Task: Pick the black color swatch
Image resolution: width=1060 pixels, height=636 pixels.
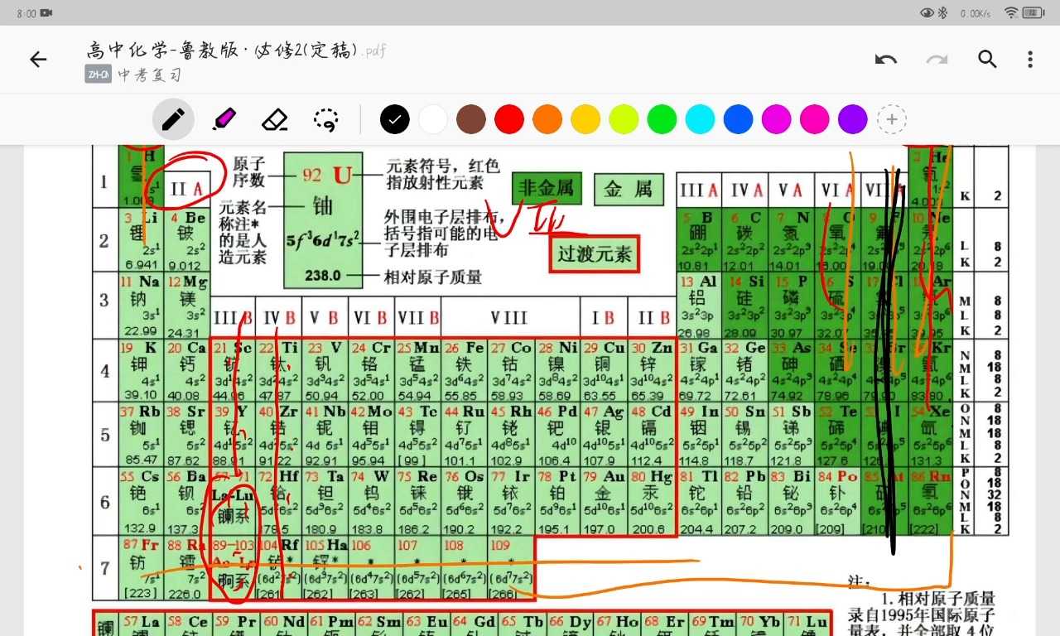Action: (395, 119)
